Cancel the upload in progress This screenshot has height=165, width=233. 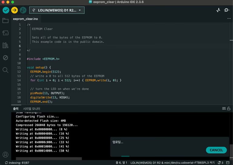pyautogui.click(x=216, y=150)
